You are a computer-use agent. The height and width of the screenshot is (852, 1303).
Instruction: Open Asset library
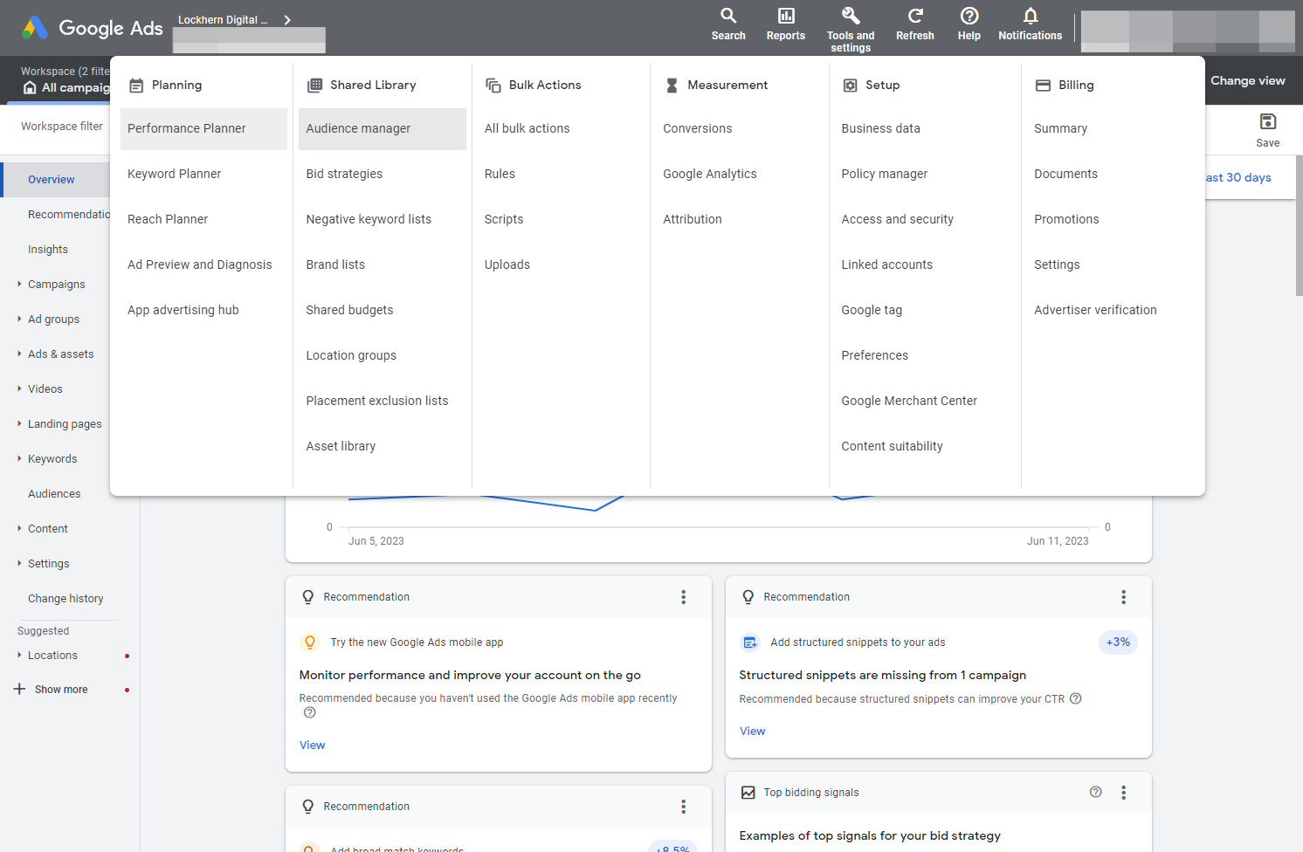(341, 446)
